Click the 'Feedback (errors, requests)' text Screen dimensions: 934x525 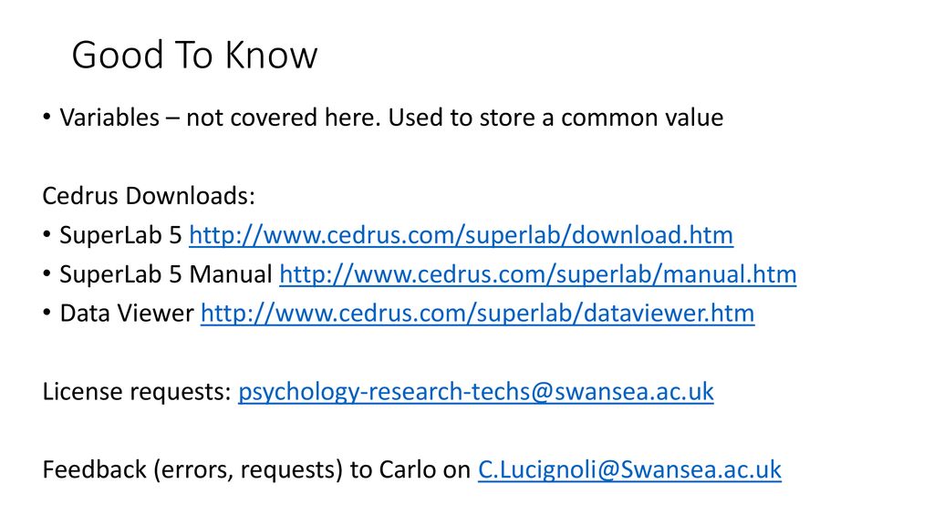192,469
